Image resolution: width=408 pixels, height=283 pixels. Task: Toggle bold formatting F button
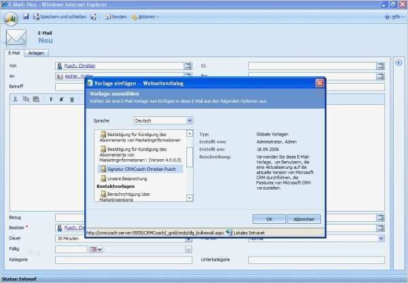pos(51,99)
